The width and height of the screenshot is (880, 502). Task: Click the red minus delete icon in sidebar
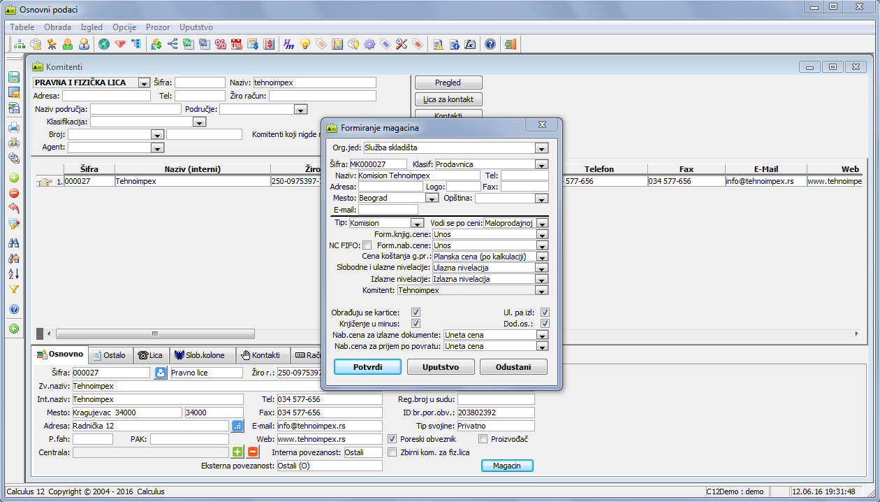(x=13, y=193)
